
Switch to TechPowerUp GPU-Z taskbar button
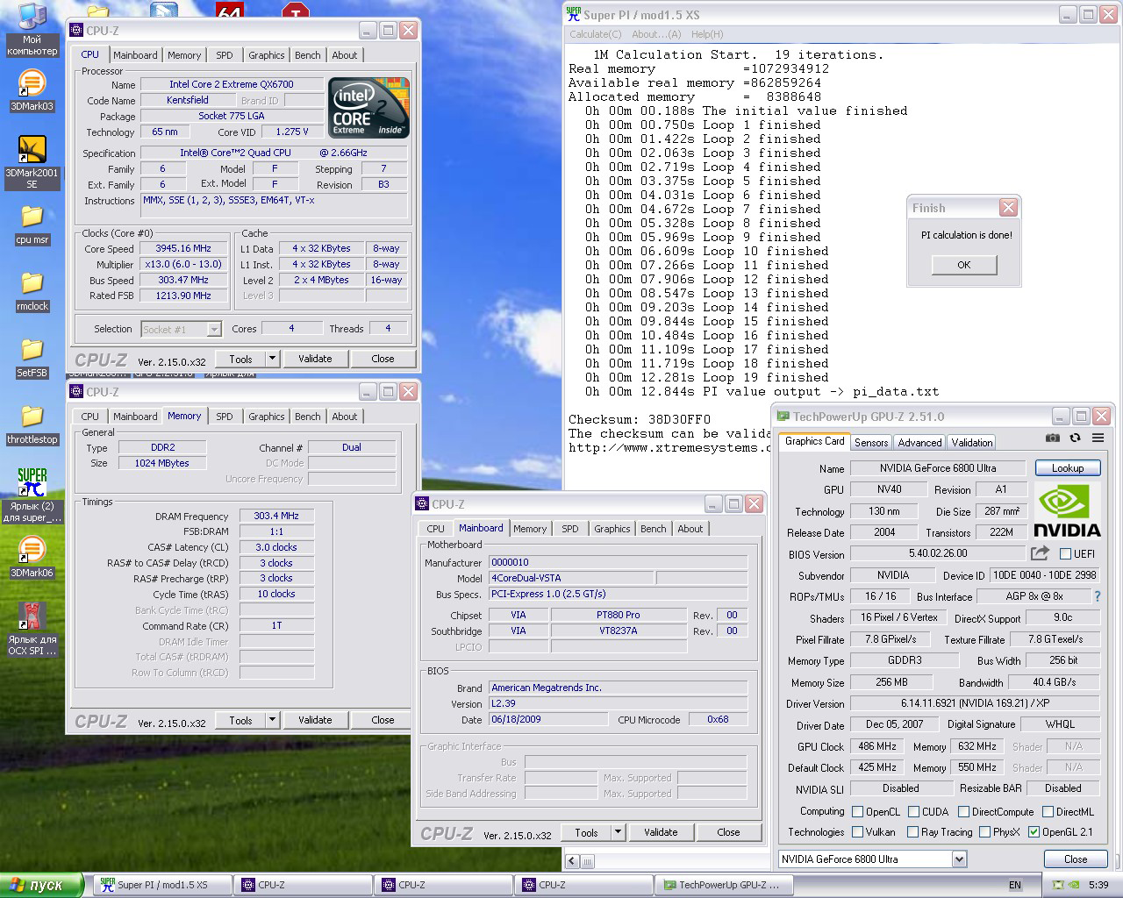724,885
